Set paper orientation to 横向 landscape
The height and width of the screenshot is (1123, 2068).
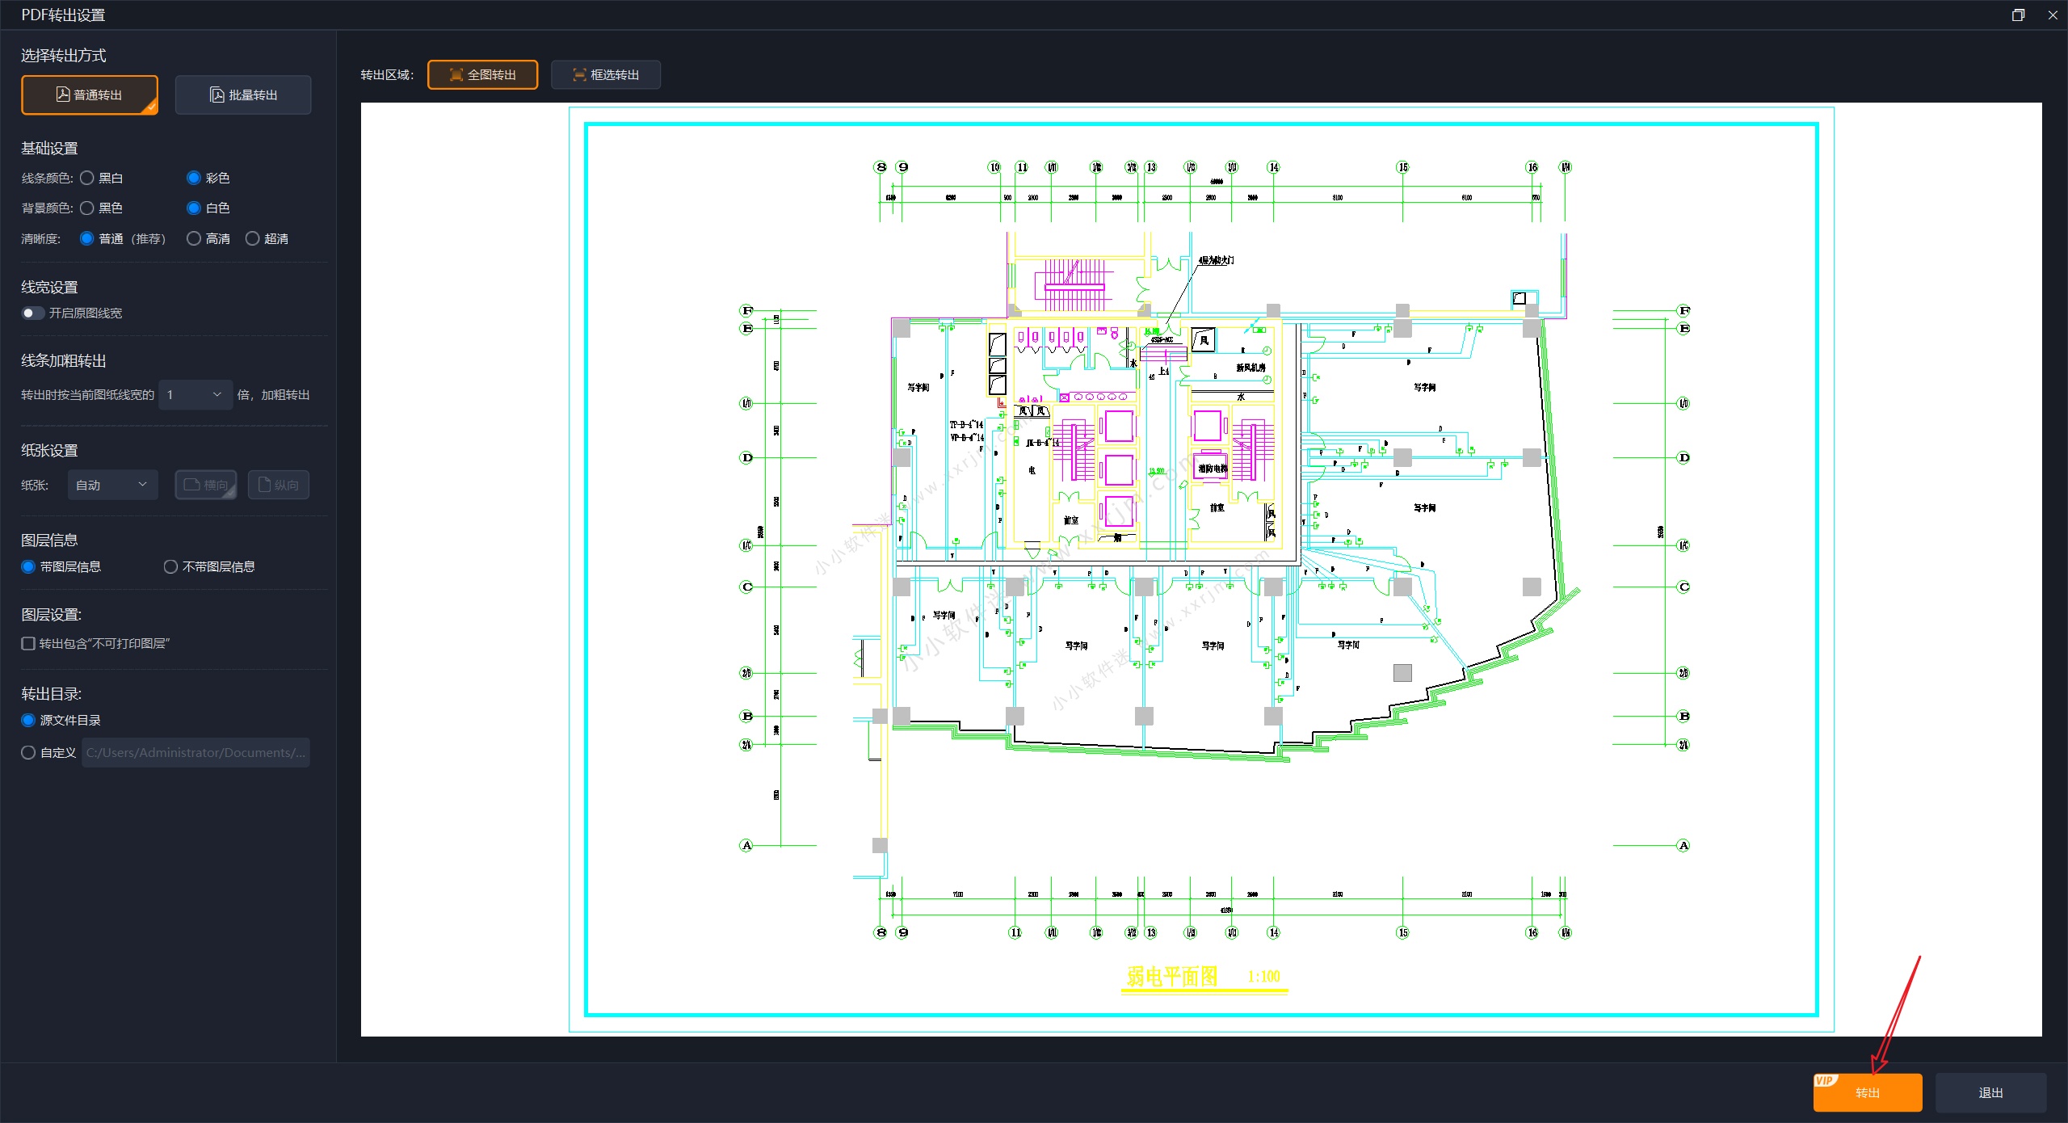click(206, 485)
